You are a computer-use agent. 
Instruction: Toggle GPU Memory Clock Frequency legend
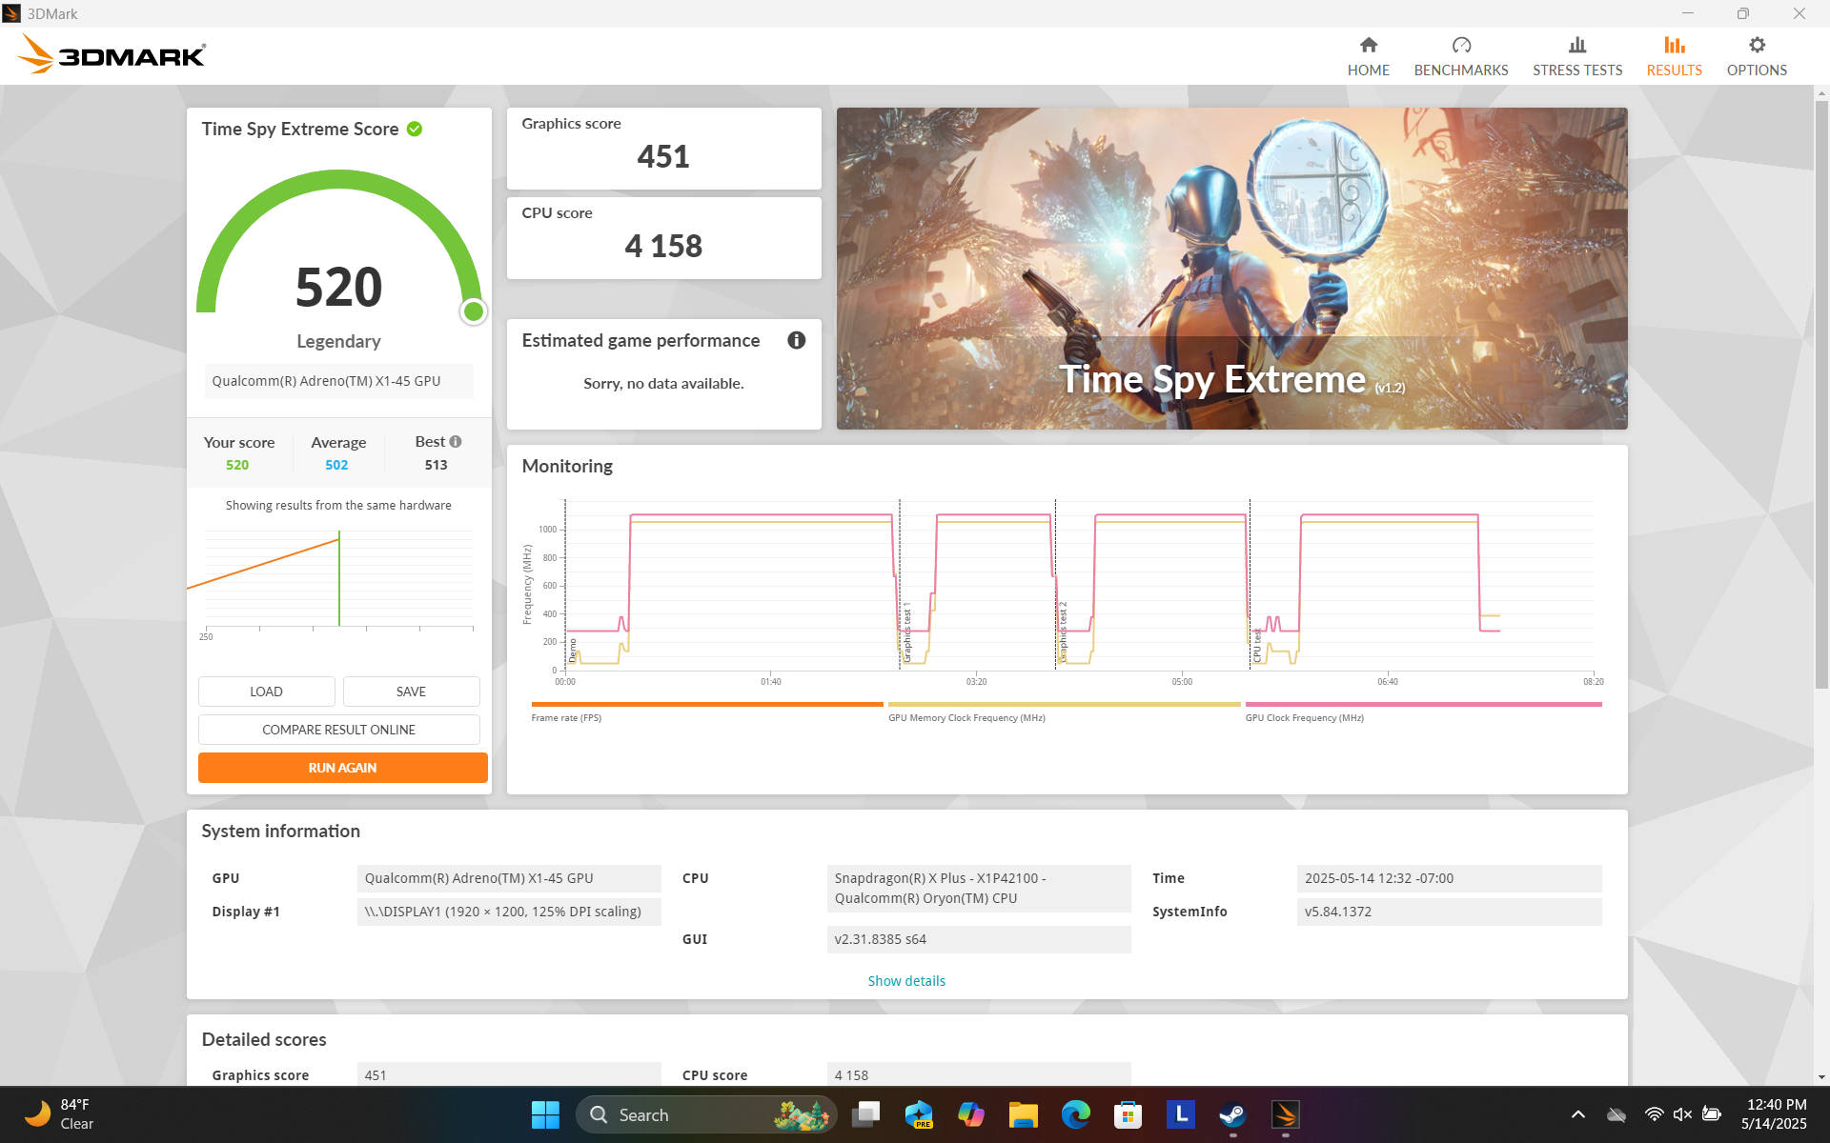pyautogui.click(x=1063, y=705)
